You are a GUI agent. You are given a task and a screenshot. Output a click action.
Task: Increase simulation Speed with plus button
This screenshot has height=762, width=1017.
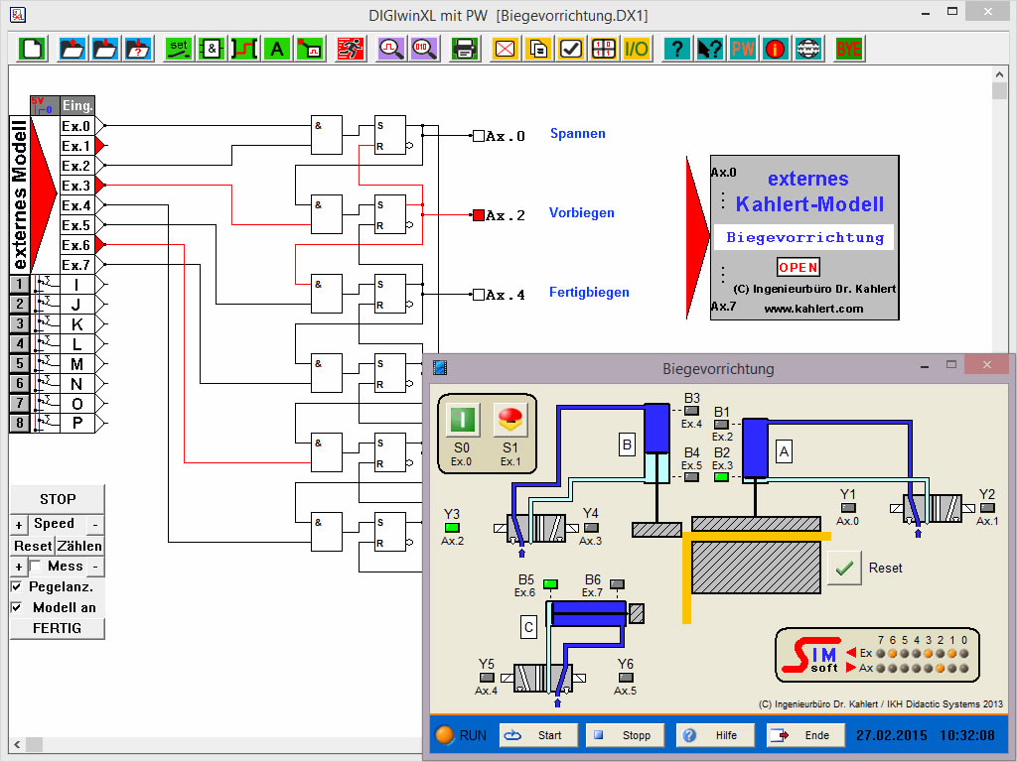tap(18, 524)
